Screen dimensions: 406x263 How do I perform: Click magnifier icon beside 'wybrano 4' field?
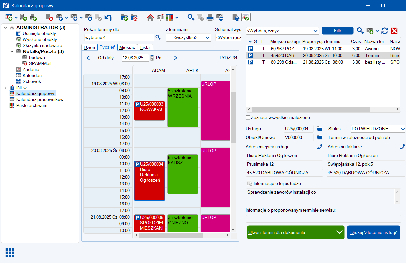158,37
